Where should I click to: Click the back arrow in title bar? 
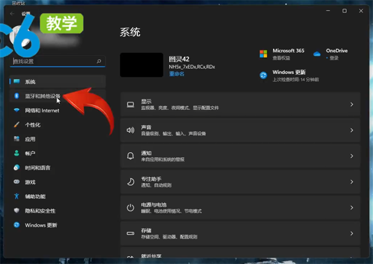[x=12, y=14]
